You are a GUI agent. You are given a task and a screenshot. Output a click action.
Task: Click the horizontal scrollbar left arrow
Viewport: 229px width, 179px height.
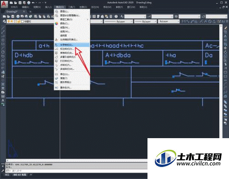pos(8,160)
